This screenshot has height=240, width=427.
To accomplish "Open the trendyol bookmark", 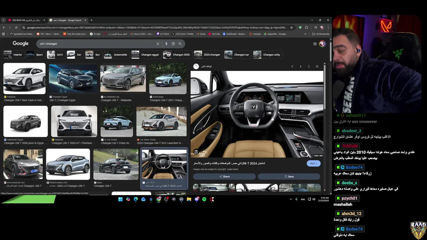I will 255,34.
